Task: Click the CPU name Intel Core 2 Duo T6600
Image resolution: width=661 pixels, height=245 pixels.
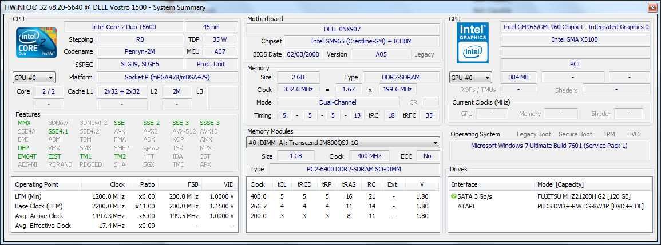Action: tap(124, 27)
